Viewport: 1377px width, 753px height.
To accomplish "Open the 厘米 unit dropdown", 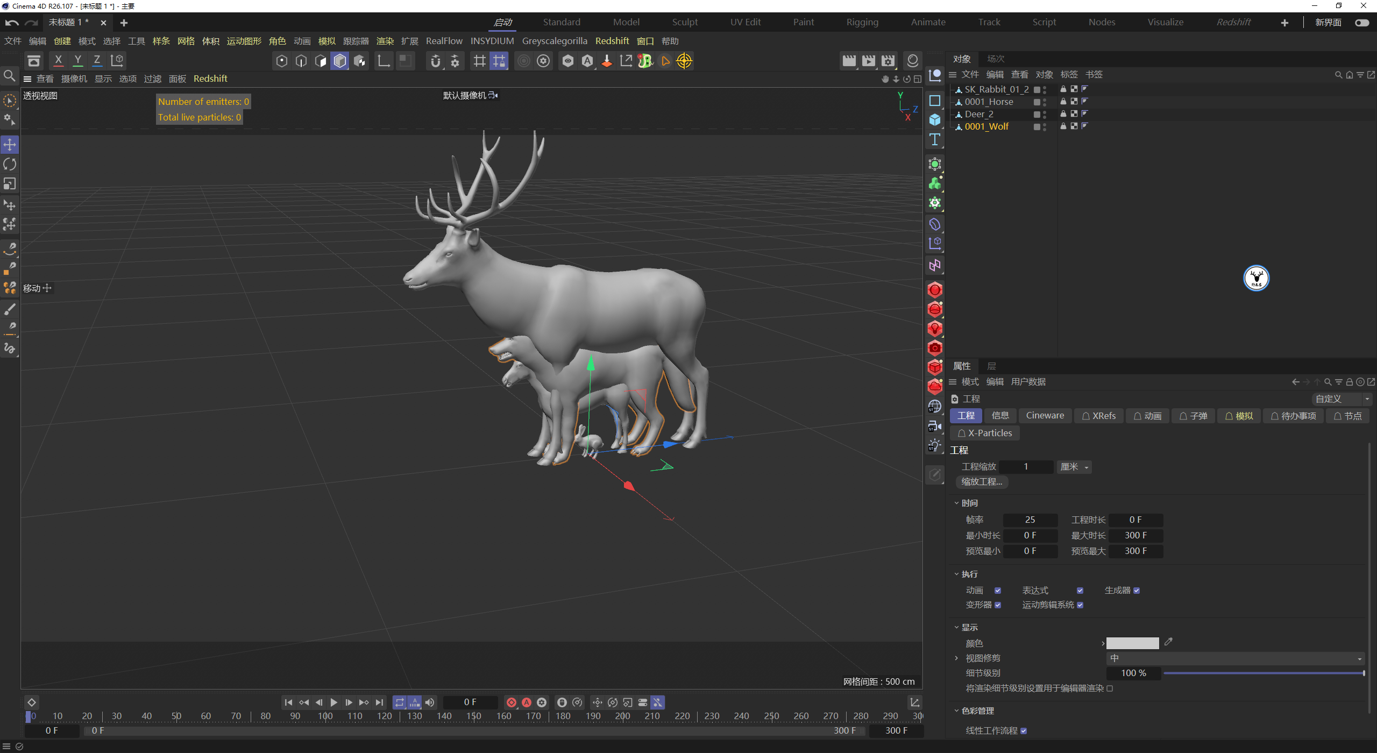I will pyautogui.click(x=1074, y=467).
